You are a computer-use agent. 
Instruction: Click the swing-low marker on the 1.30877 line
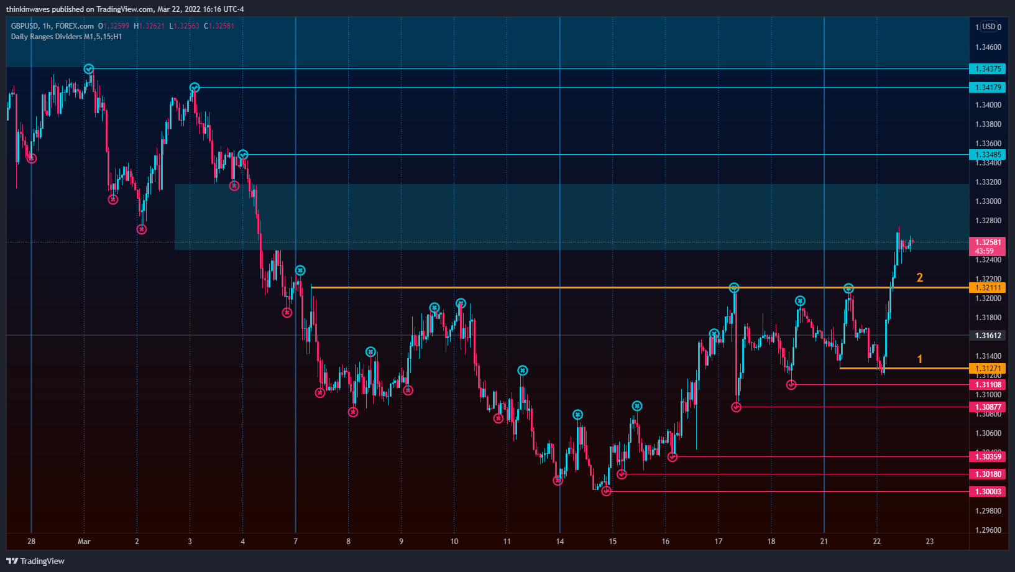737,407
